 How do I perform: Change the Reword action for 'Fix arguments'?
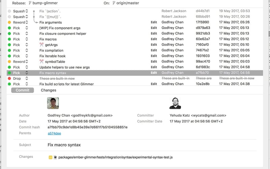tap(27, 22)
